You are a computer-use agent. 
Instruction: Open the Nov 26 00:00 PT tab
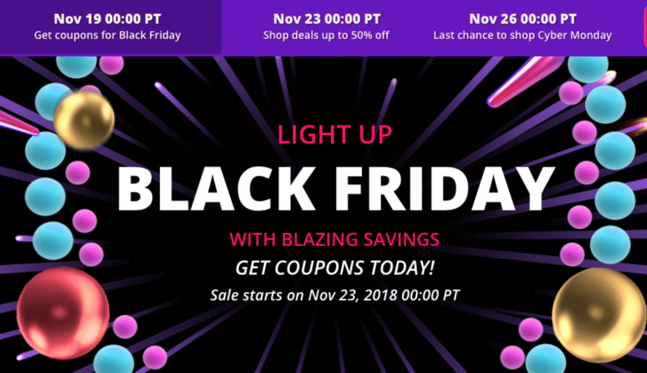[x=523, y=27]
